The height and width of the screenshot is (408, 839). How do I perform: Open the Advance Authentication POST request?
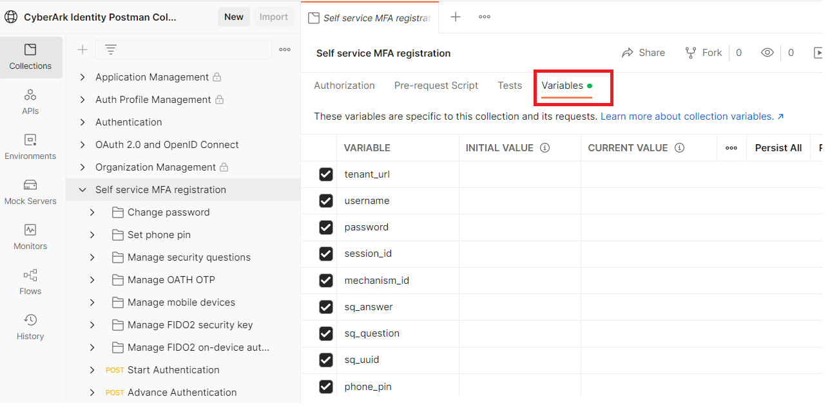coord(182,393)
